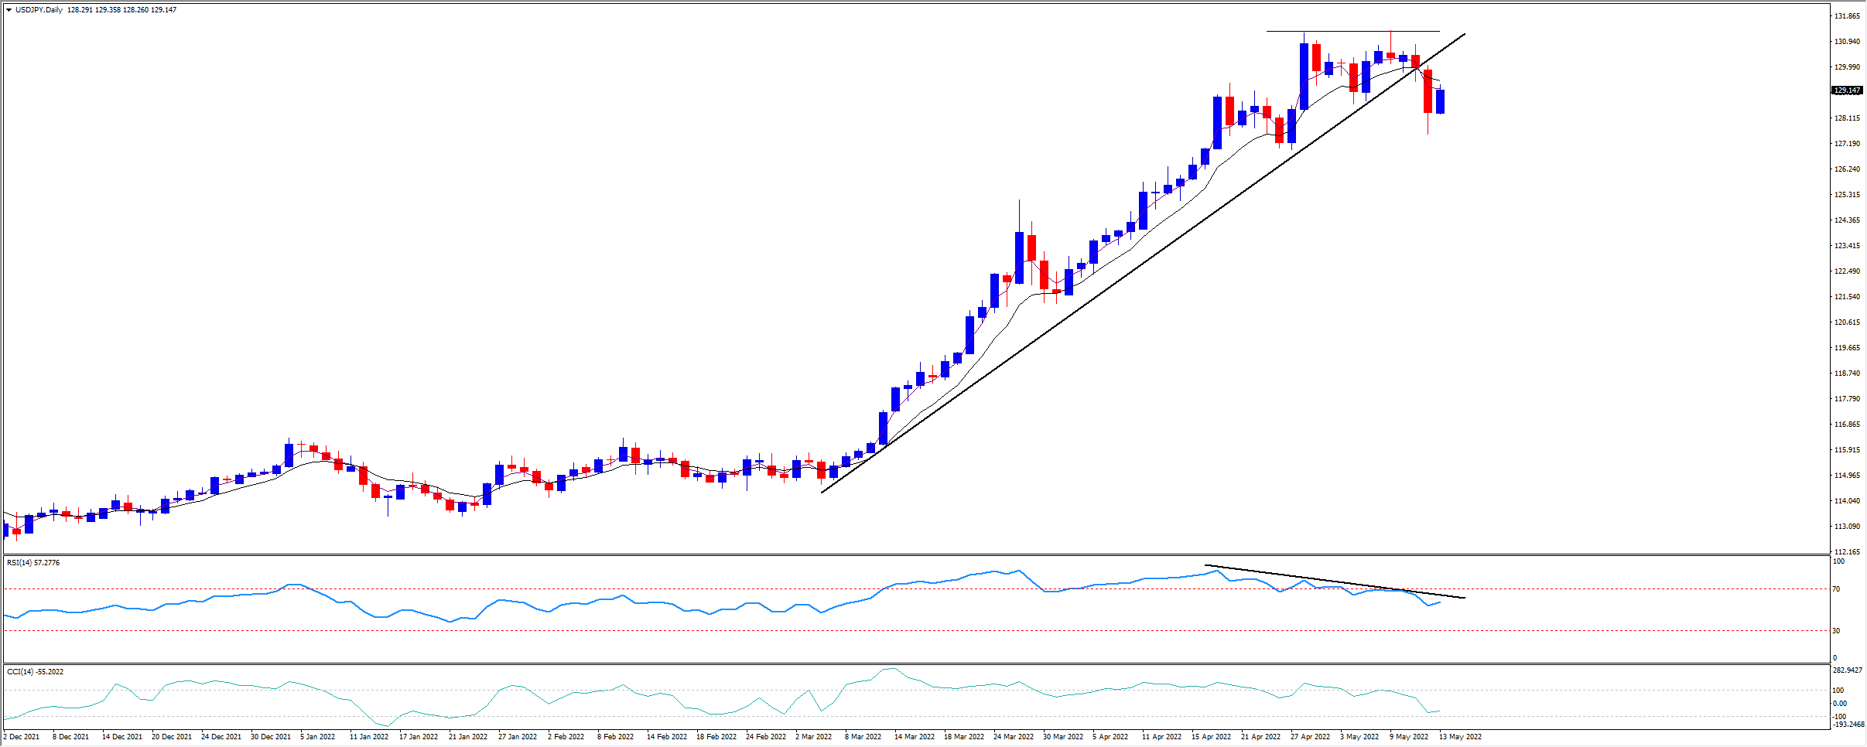
Task: Click the 2 Dec 2021 date on the time axis
Action: 22,737
